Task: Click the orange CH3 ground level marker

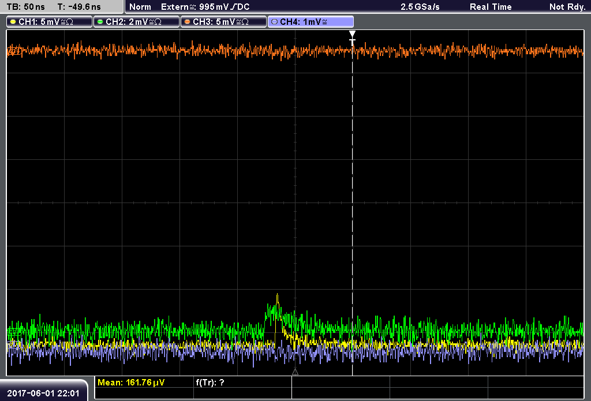Action: point(14,51)
